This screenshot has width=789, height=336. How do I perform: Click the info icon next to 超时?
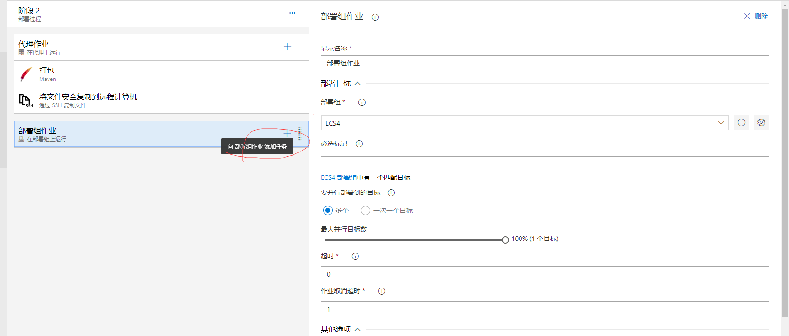(x=355, y=256)
